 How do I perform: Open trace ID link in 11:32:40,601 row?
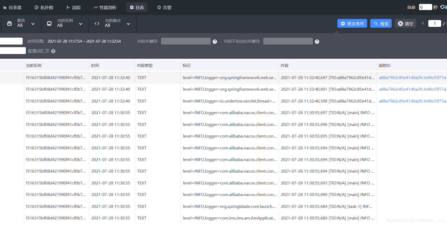click(x=413, y=89)
